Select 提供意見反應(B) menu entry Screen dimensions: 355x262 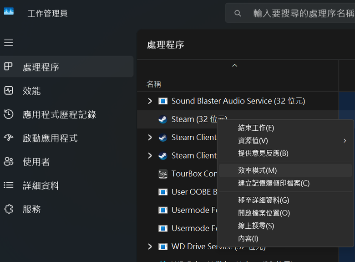(x=285, y=154)
